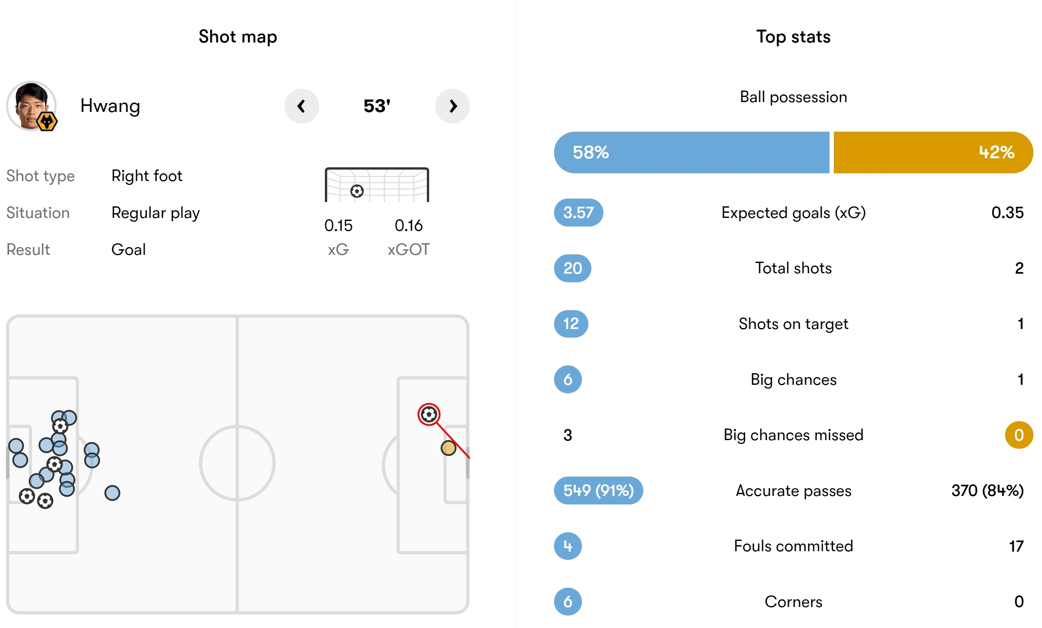Viewport: 1042px width, 628px height.
Task: Select the yellow shot marker near the goal
Action: point(448,448)
